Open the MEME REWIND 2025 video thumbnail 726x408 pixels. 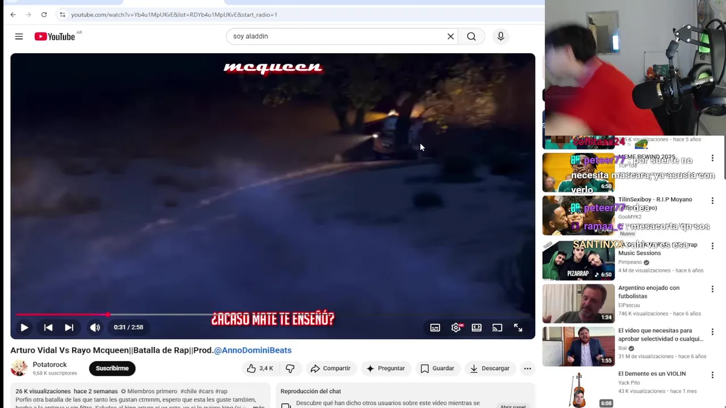579,172
